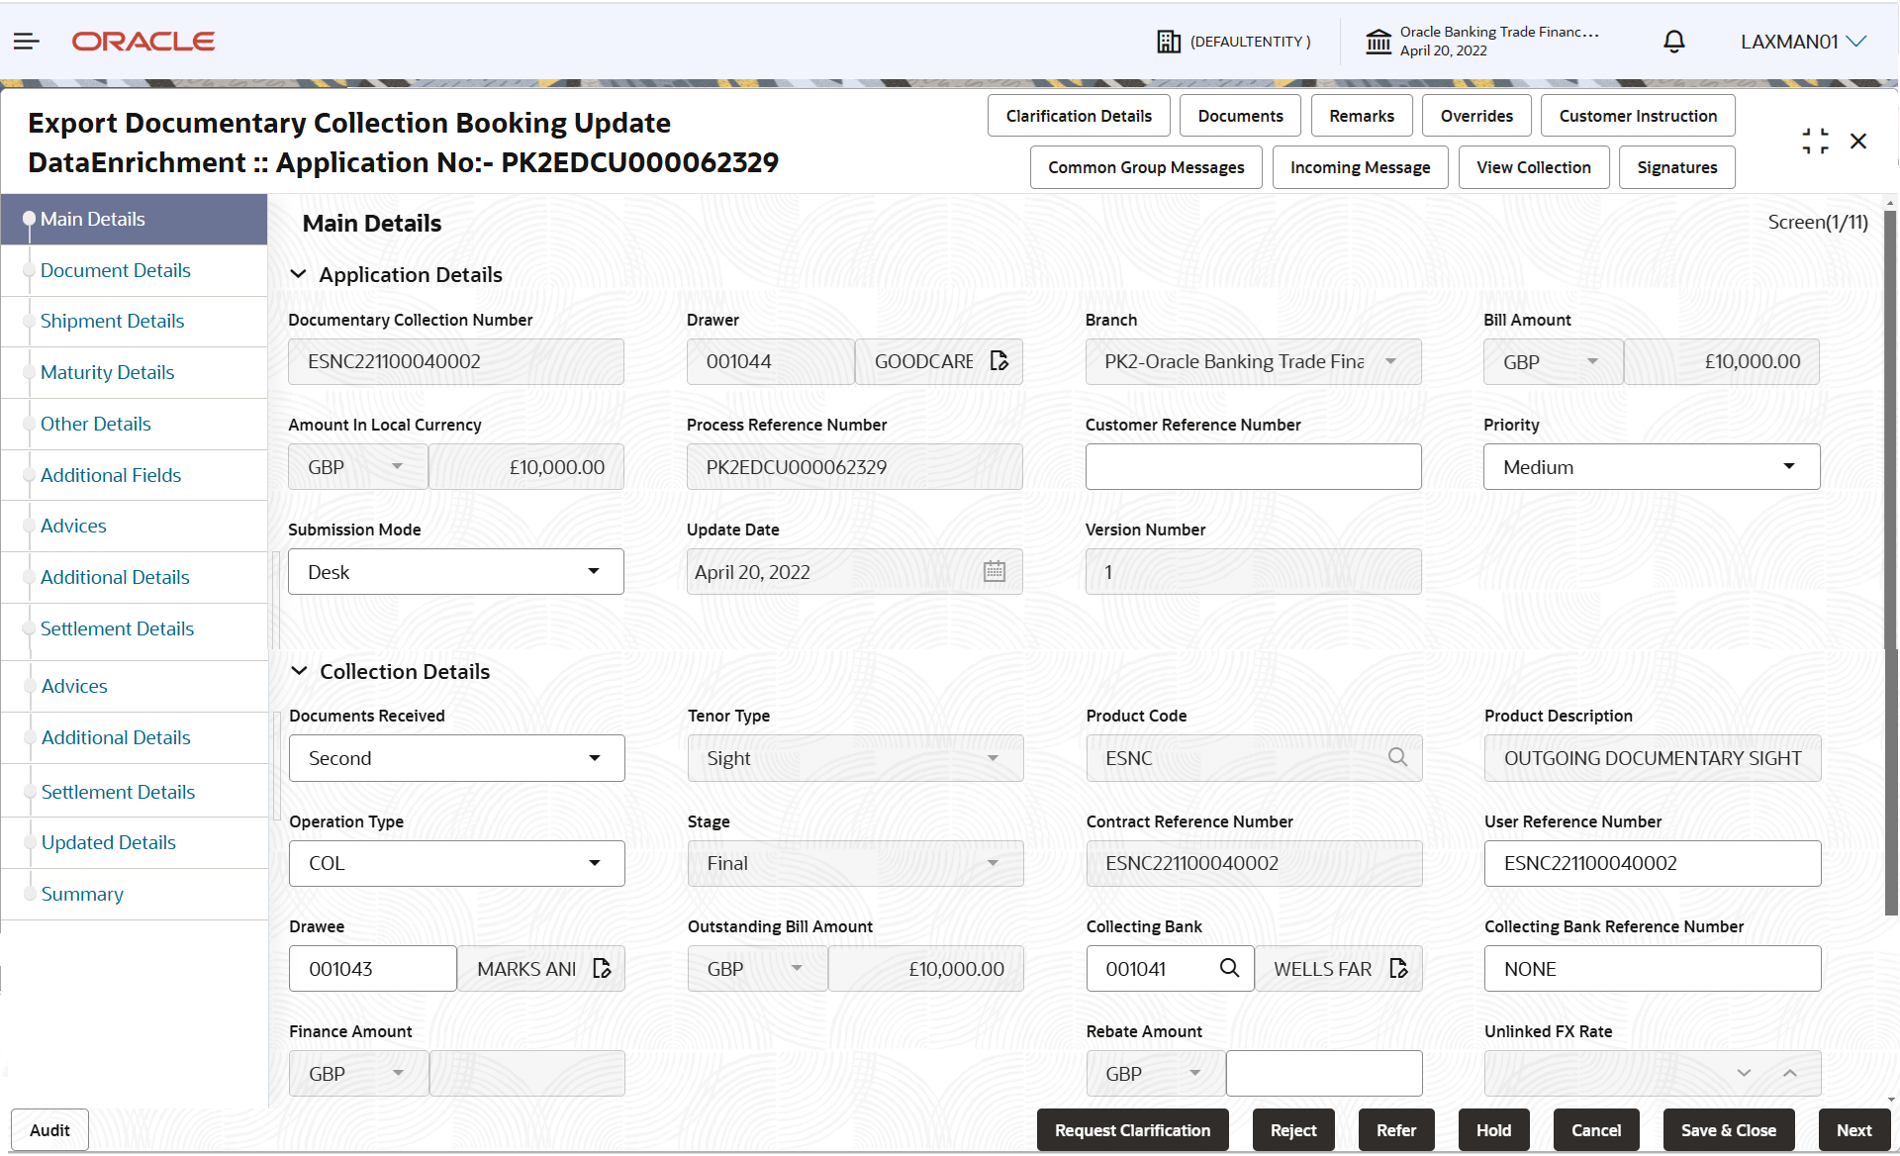Click Save & Close
Image resolution: width=1900 pixels, height=1156 pixels.
pyautogui.click(x=1728, y=1130)
